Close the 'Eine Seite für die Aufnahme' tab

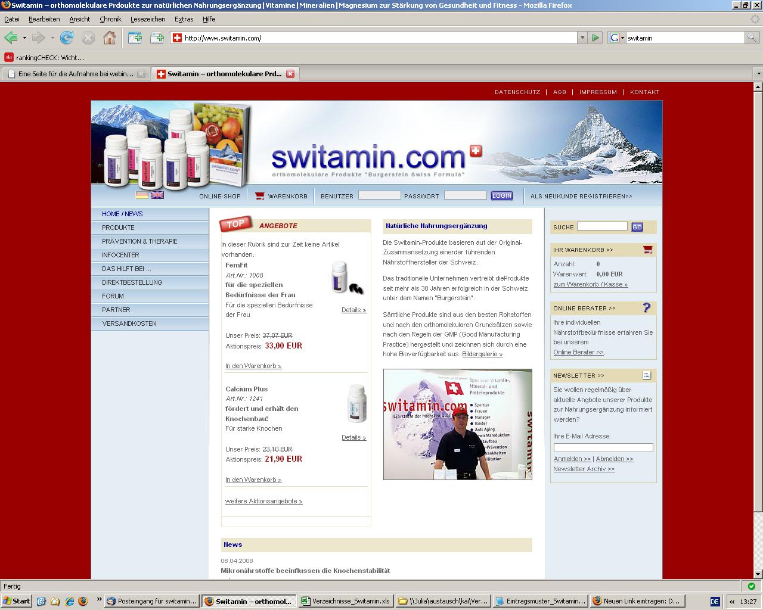141,74
